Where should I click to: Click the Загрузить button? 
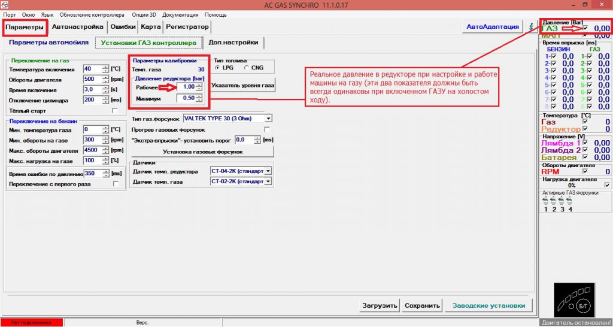(379, 305)
